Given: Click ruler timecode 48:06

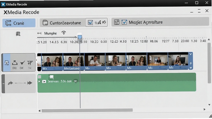Looking at the screenshot, I should pos(154,41).
